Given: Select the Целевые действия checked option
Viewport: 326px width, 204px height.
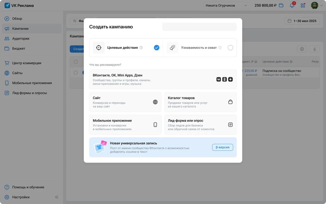Looking at the screenshot, I should tap(156, 48).
